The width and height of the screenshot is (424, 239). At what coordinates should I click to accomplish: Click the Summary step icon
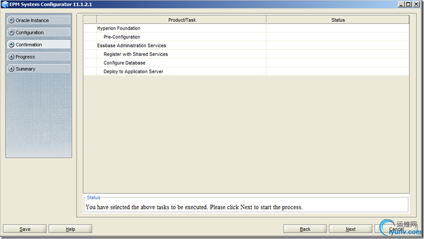pos(11,69)
